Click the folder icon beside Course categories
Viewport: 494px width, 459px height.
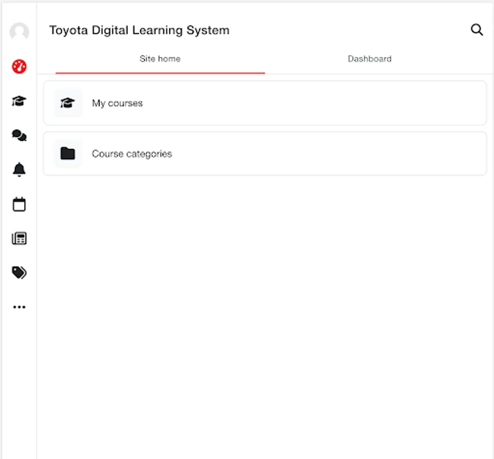68,154
